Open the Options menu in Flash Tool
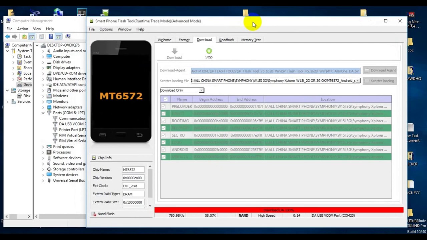 106,29
